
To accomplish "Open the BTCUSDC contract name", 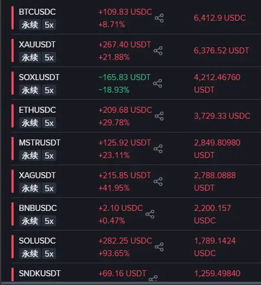I will (37, 12).
